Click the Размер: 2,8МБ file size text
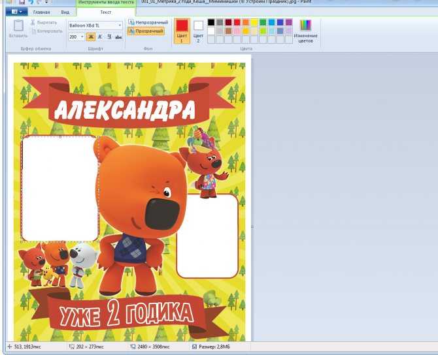 [214, 347]
